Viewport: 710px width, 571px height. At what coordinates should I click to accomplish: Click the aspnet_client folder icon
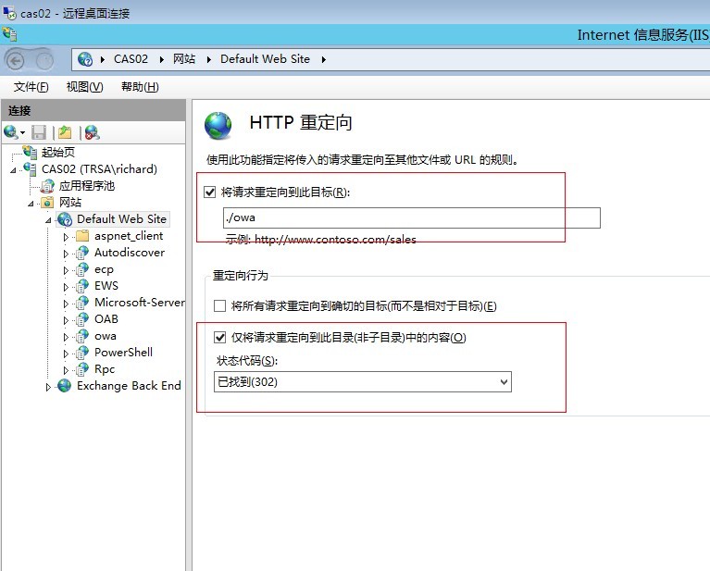82,236
